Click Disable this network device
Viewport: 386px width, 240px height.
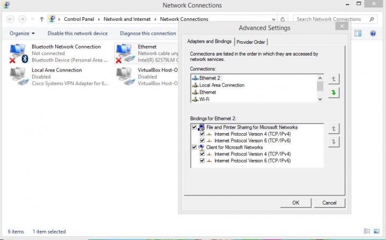[x=78, y=33]
